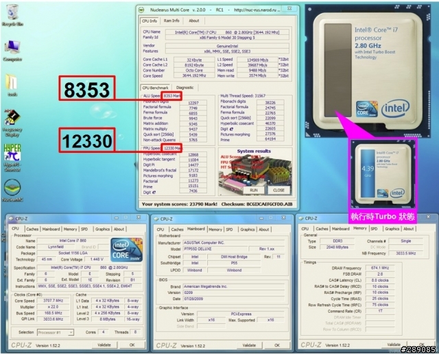Open About tab in right CPU-Z window

pyautogui.click(x=409, y=229)
